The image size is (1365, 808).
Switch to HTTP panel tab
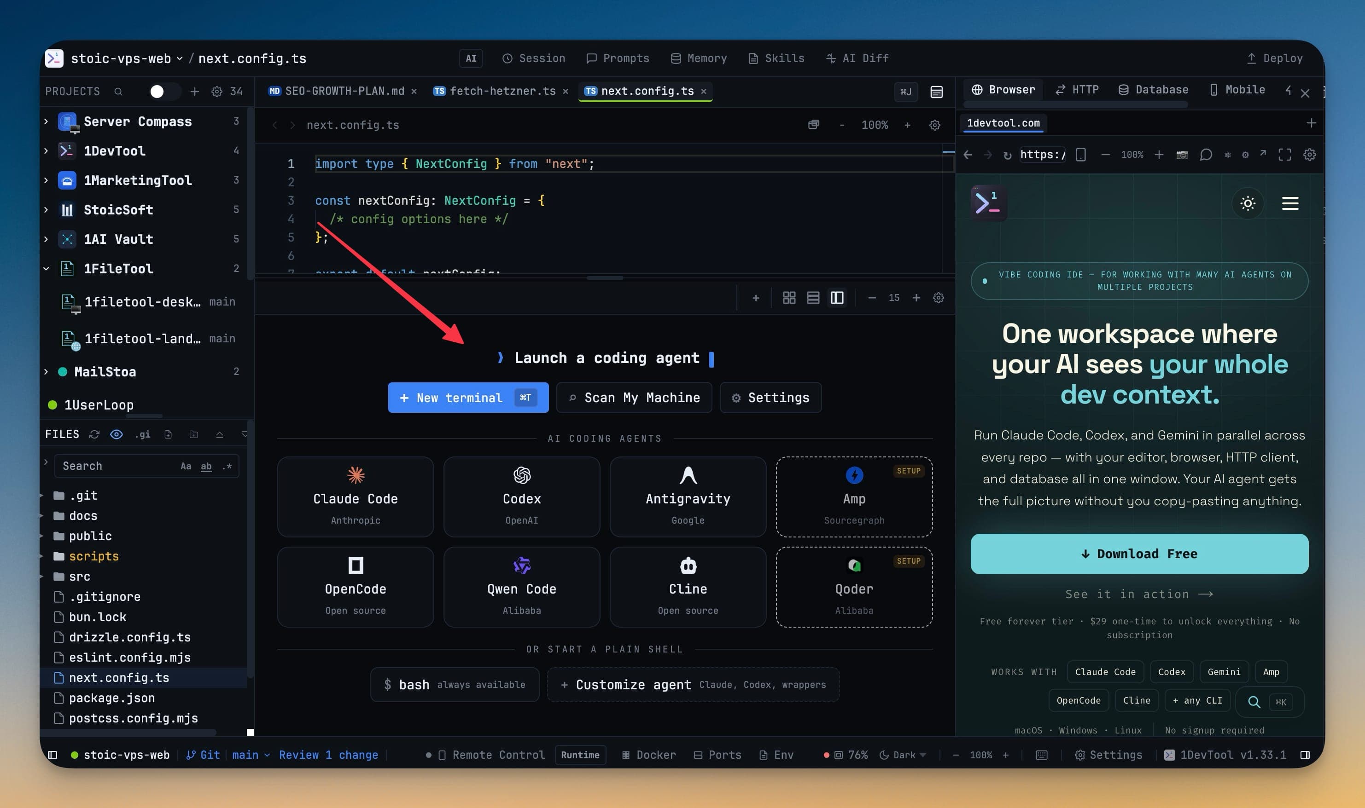point(1077,90)
